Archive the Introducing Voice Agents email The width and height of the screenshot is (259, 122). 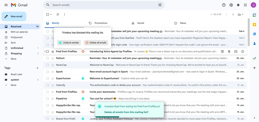pyautogui.click(x=222, y=52)
